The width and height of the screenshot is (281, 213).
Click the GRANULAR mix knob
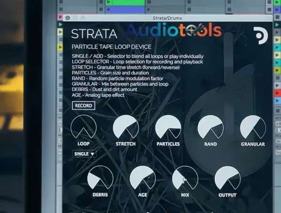[x=253, y=127]
